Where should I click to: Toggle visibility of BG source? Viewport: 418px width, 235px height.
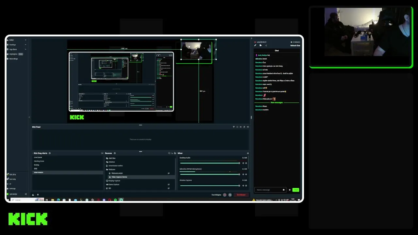point(169,188)
